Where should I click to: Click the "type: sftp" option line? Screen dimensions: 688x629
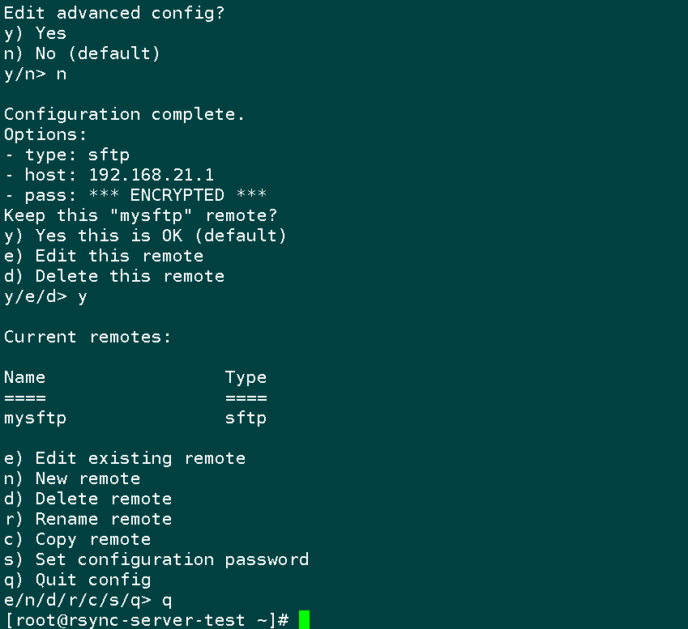coord(67,155)
